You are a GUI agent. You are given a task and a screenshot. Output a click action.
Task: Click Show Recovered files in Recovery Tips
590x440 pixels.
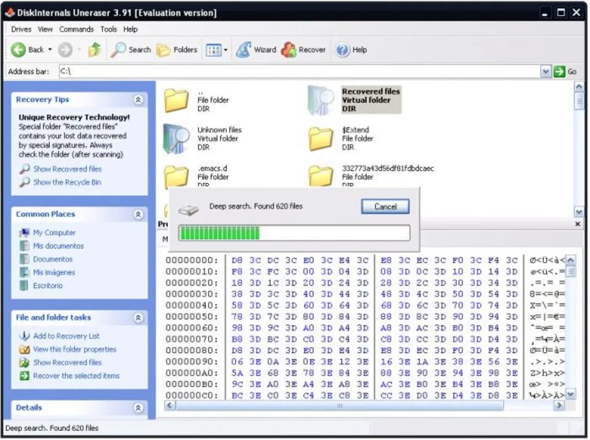(x=67, y=169)
